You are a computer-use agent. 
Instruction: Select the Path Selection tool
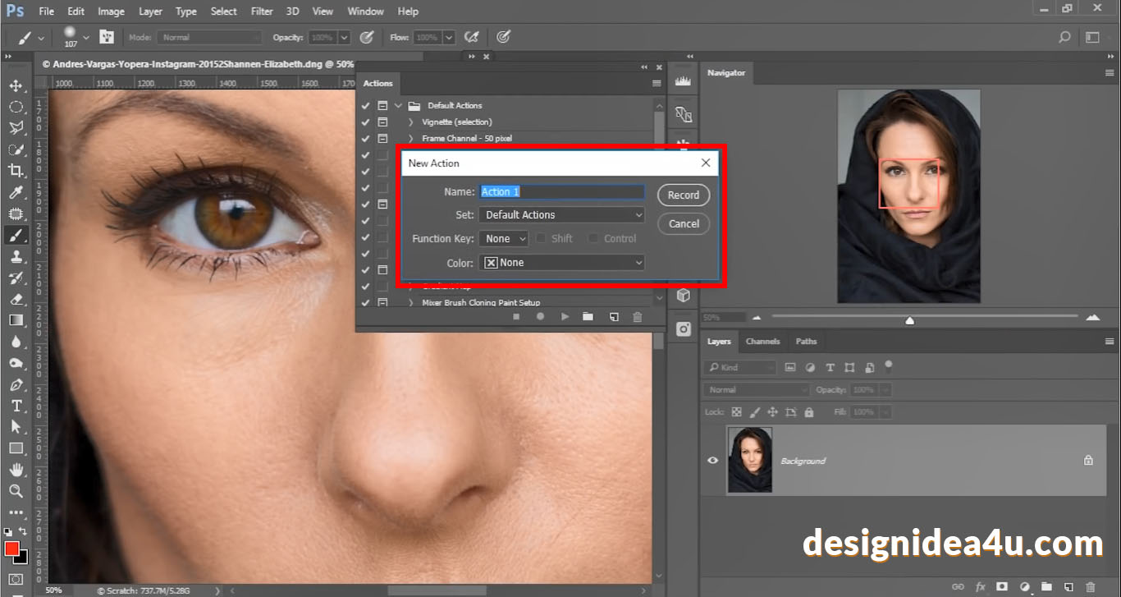[16, 427]
